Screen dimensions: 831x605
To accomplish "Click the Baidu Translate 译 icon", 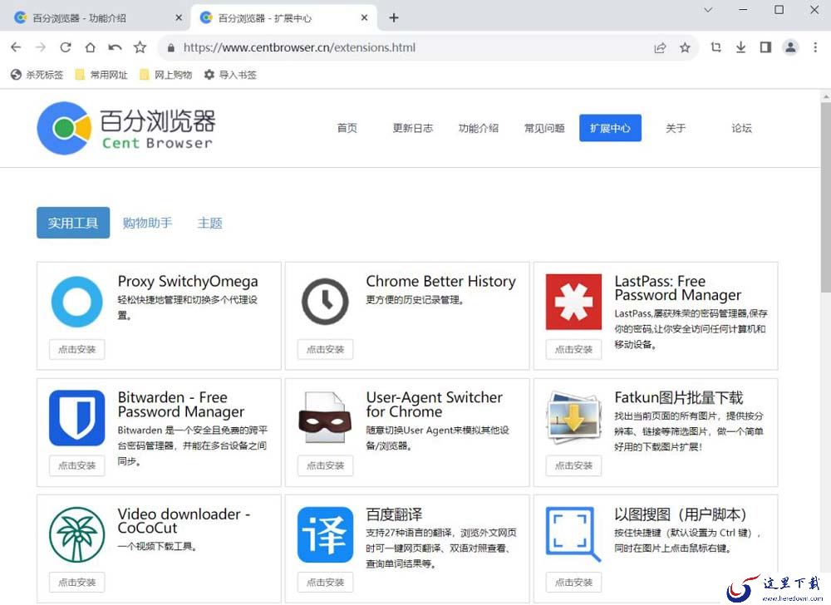I will click(325, 534).
